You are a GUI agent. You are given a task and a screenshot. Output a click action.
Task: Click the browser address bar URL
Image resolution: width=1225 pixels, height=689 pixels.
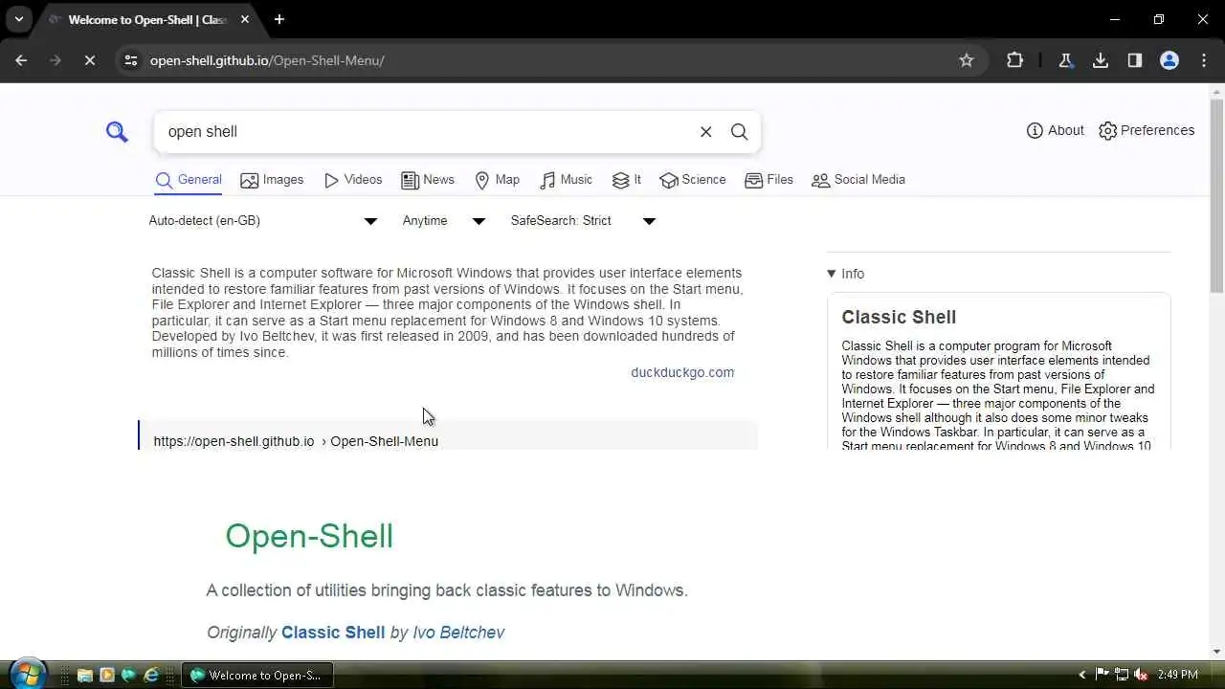(x=267, y=60)
